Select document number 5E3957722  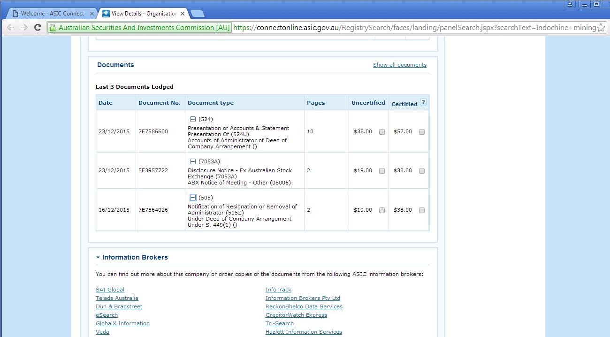(x=153, y=170)
